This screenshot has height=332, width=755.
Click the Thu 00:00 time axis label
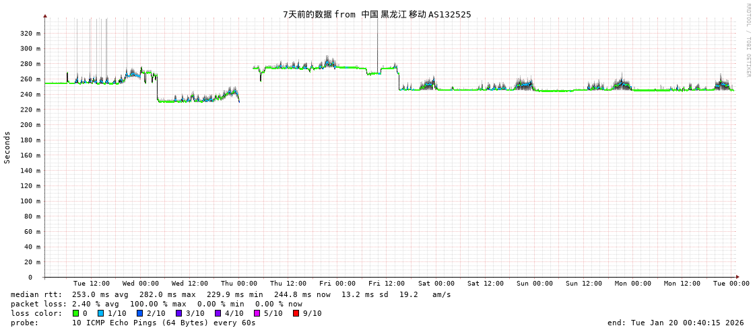tap(238, 284)
